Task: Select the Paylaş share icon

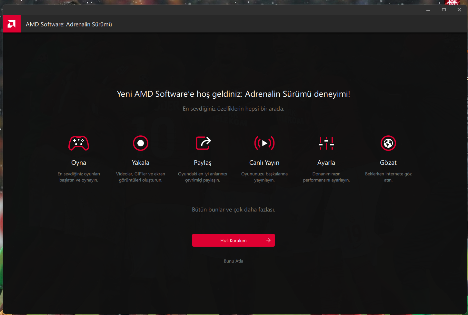Action: pos(203,143)
